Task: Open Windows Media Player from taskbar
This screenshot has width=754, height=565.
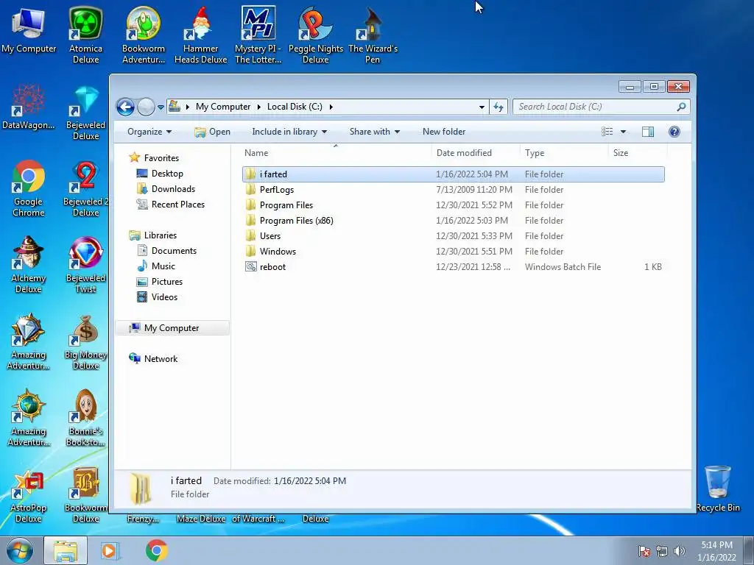Action: [110, 550]
